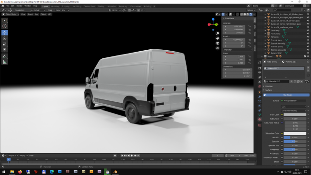Toggle lock on Scale X
Screen dimensions: 311x175
(x=249, y=56)
